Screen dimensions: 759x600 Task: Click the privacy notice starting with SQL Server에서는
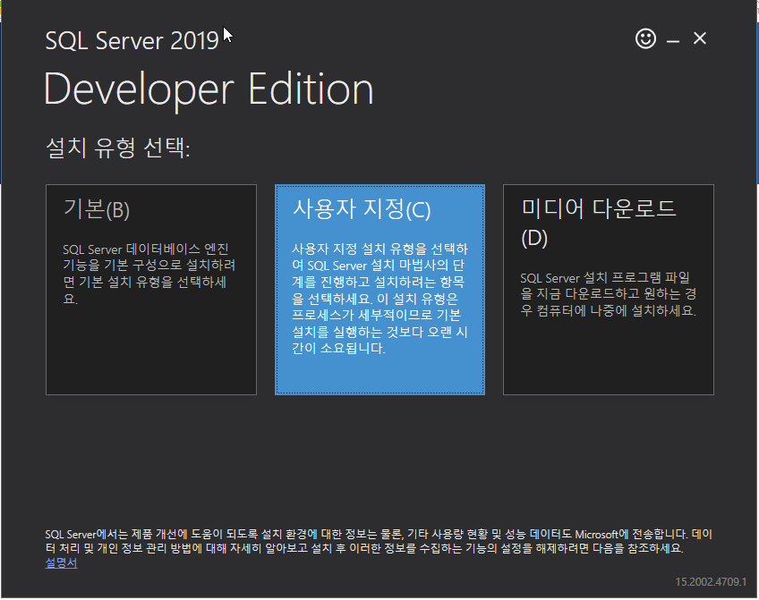[379, 541]
